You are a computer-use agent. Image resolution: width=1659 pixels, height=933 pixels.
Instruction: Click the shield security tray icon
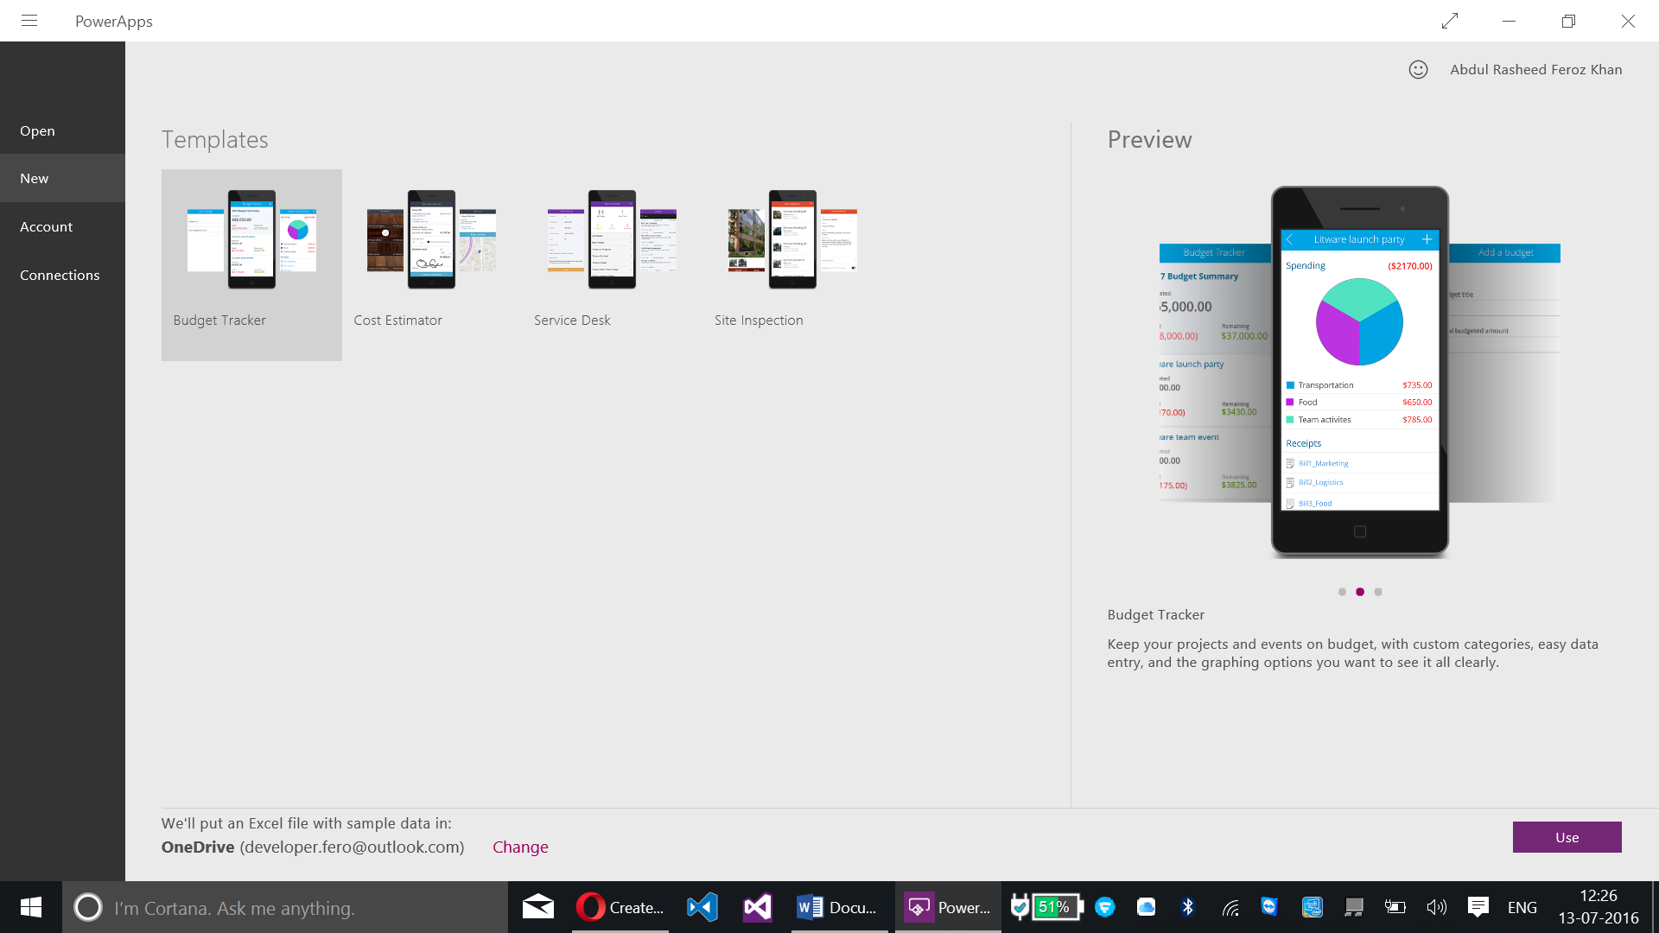(1020, 907)
